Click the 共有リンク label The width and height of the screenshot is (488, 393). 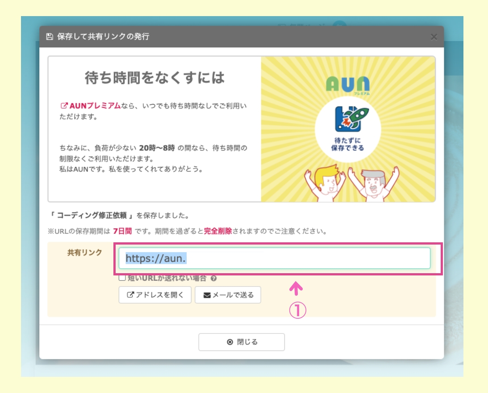pos(85,253)
